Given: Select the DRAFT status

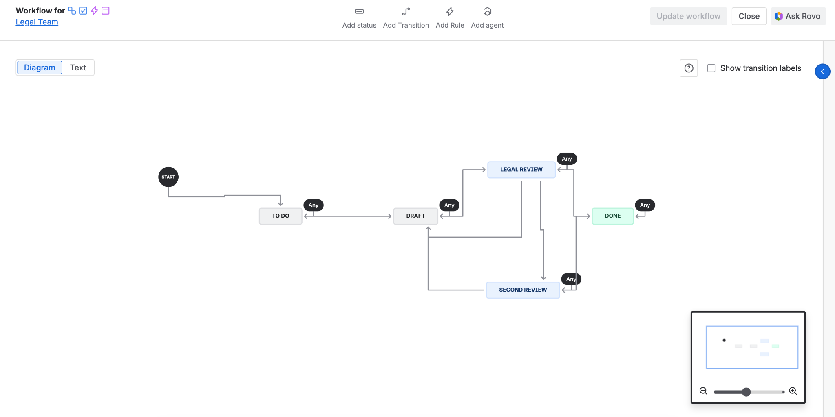Looking at the screenshot, I should (x=415, y=216).
